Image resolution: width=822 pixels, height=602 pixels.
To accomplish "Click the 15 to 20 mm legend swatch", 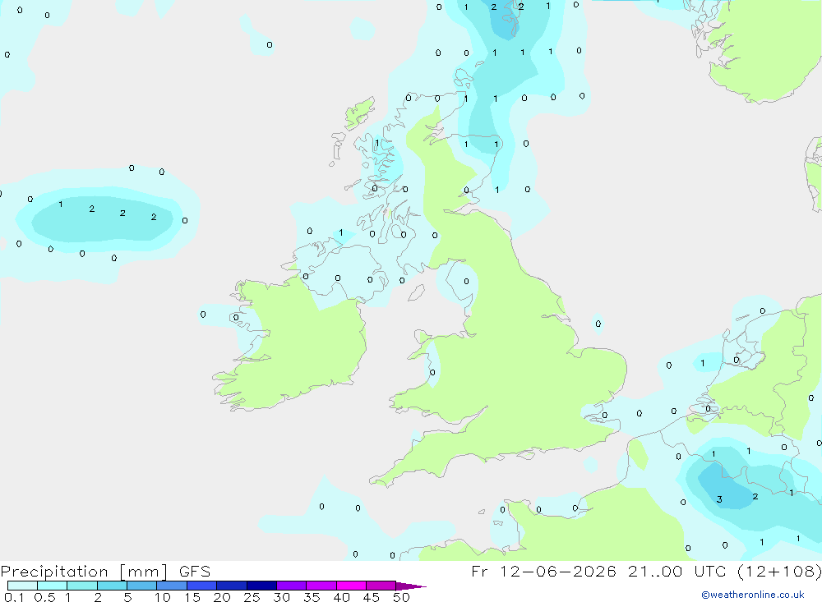I will 202,586.
